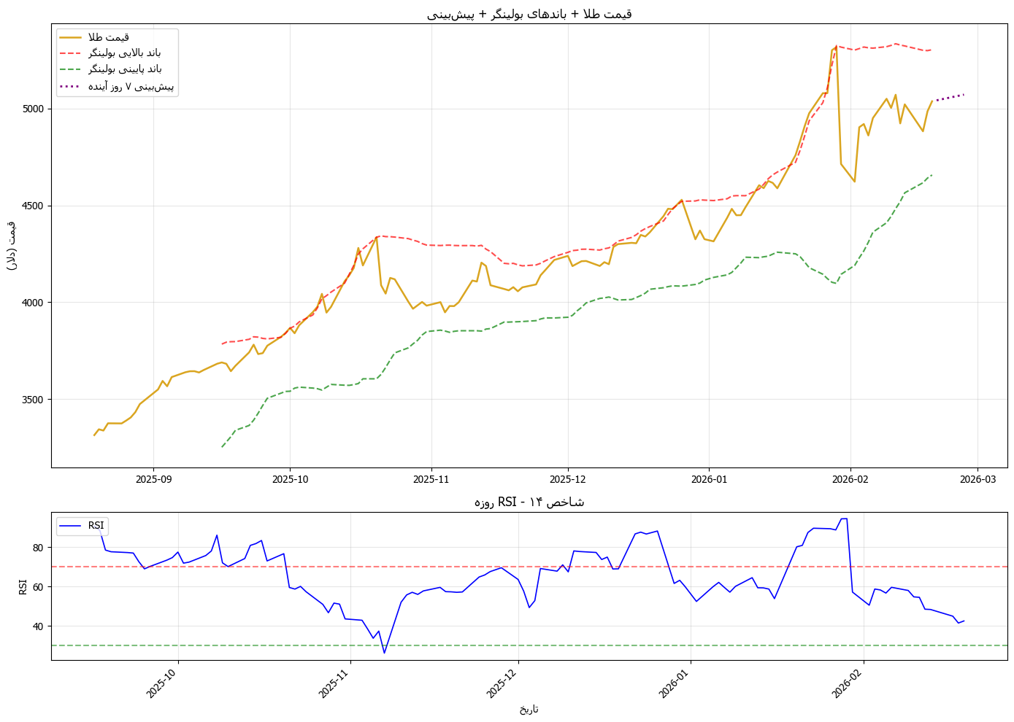Click the 2025-09 x-axis tick label
The image size is (1014, 722).
[153, 479]
